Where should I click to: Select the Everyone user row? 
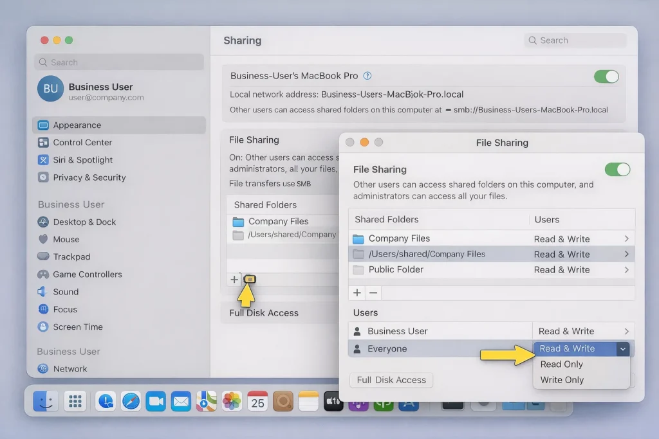tap(440, 349)
